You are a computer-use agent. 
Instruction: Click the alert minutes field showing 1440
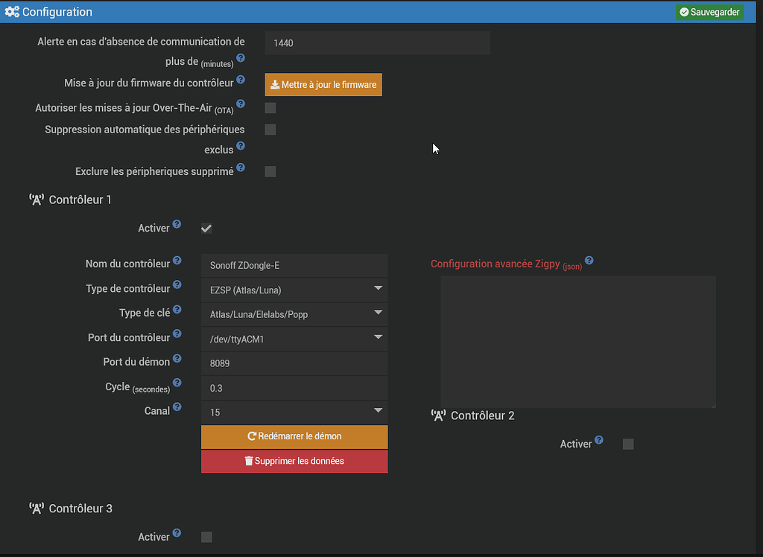pos(376,42)
